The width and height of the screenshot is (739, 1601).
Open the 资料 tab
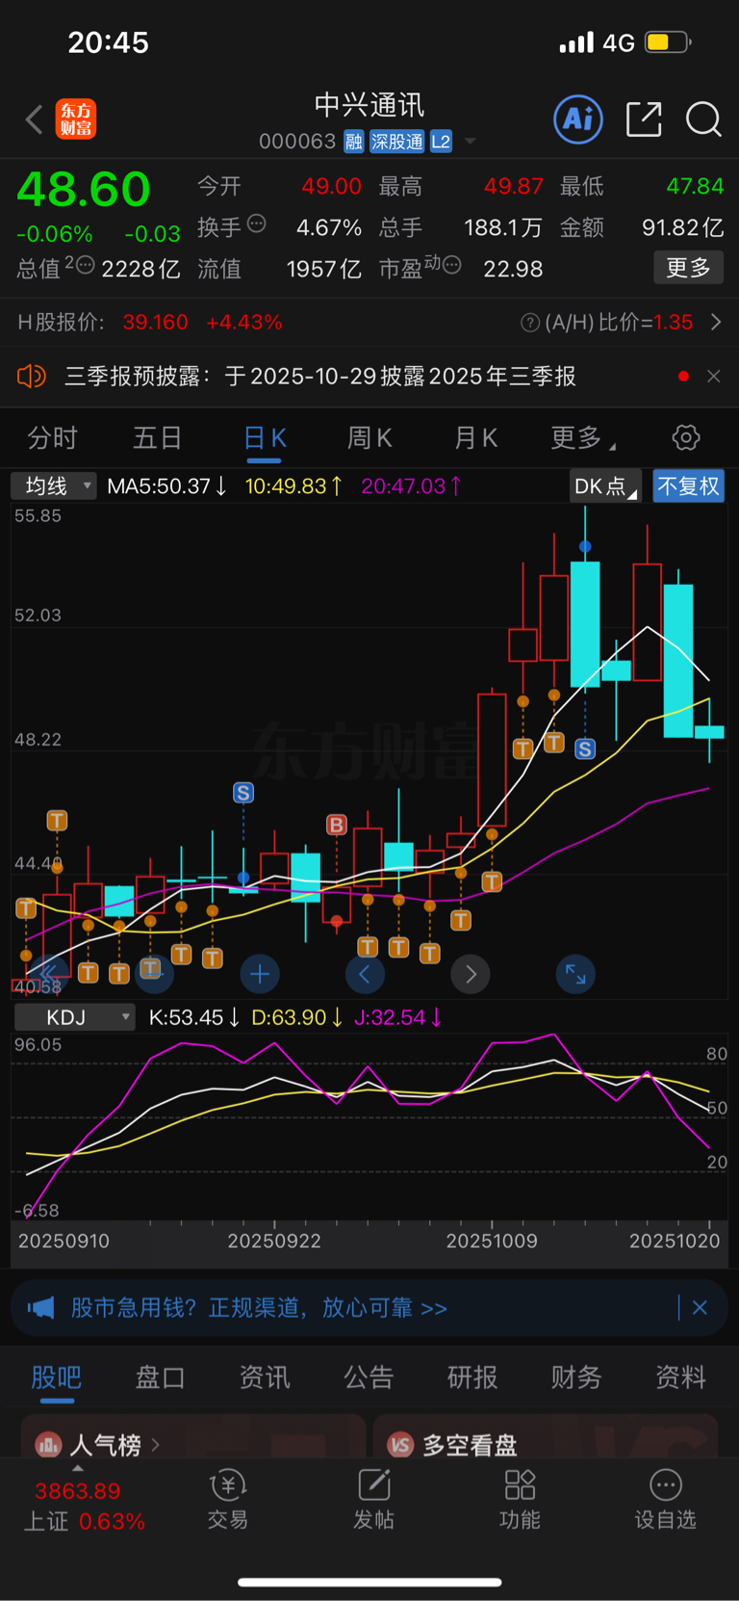point(680,1378)
